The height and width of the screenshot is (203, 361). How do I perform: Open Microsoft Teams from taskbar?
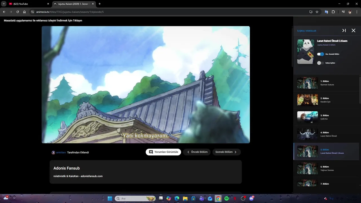tap(202, 198)
